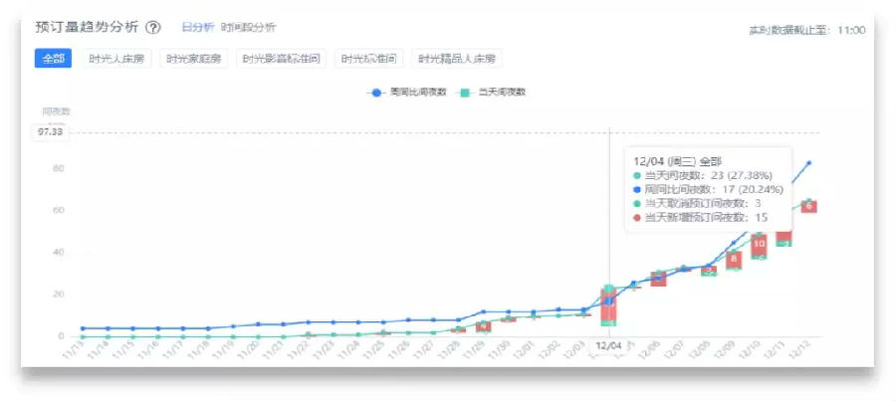This screenshot has height=401, width=896.
Task: Toggle the 当天间夜数 legend series
Action: pos(490,93)
